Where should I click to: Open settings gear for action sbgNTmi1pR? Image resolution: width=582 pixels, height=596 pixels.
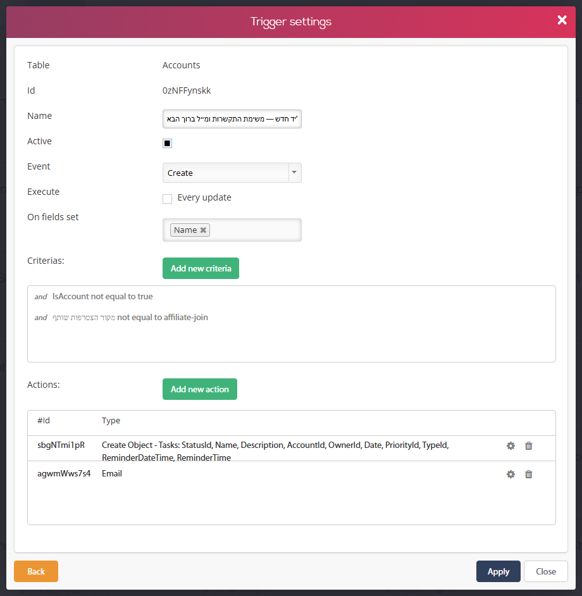coord(511,445)
